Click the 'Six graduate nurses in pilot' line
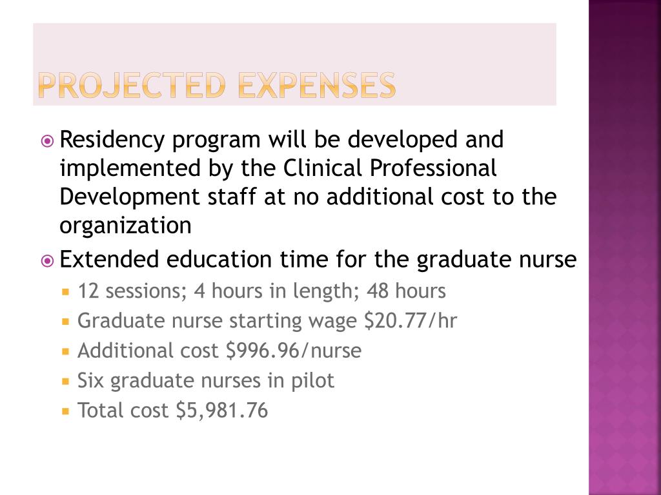Screen dimensions: 661x495 tap(206, 381)
